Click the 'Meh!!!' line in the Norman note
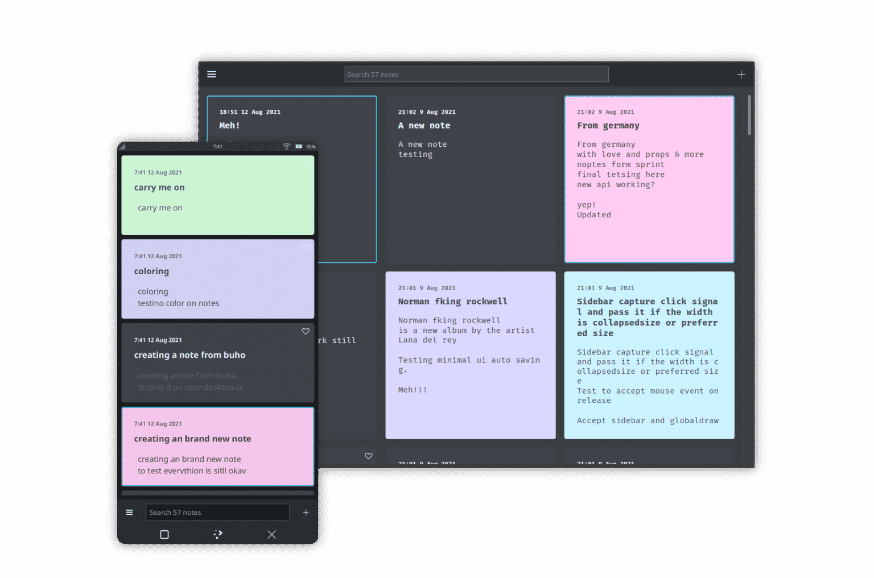 pyautogui.click(x=413, y=390)
